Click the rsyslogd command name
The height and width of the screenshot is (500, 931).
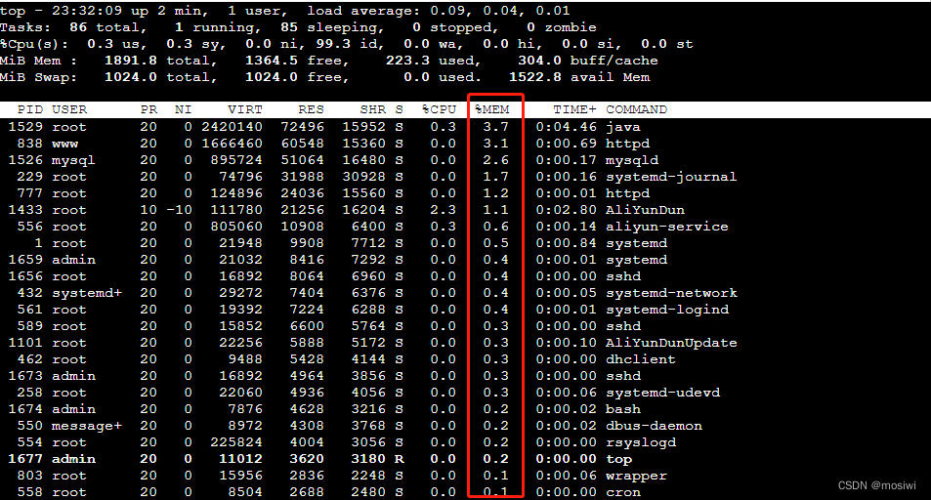[641, 443]
